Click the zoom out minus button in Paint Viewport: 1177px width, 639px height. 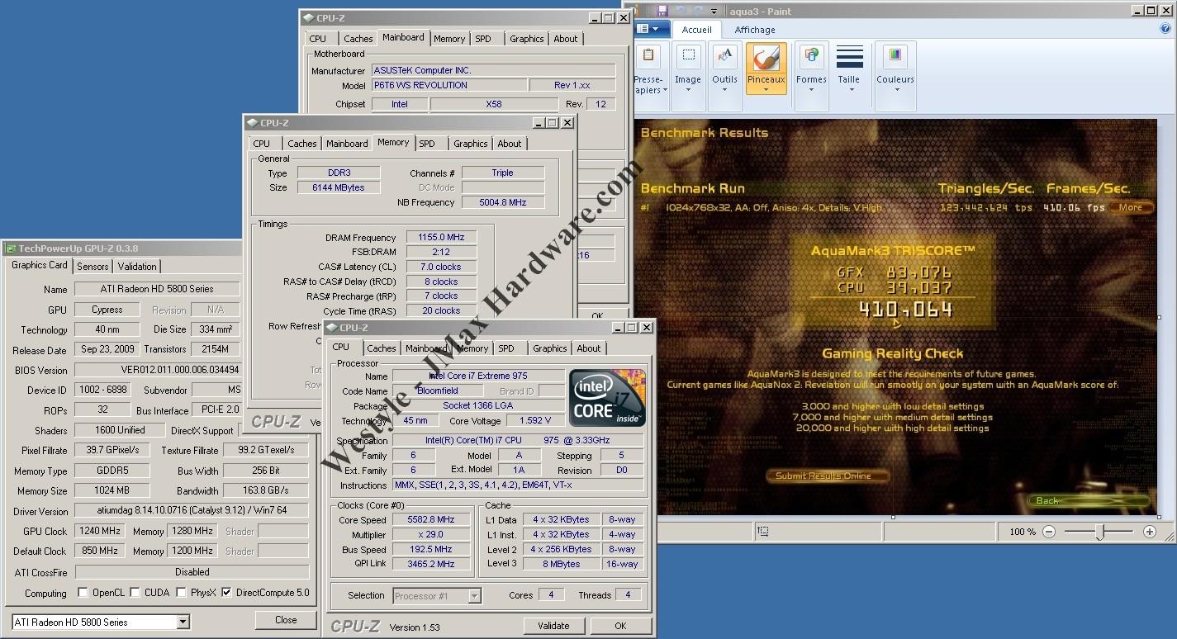[1049, 532]
